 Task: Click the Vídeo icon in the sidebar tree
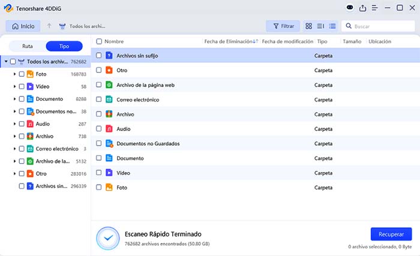pos(30,86)
